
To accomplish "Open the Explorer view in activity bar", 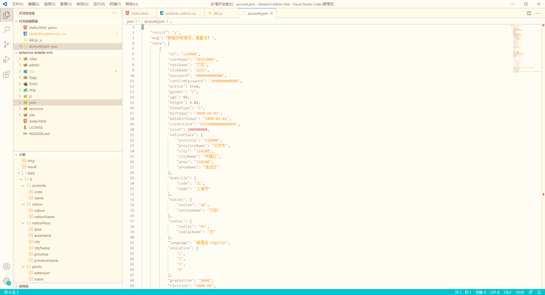I will pos(7,15).
